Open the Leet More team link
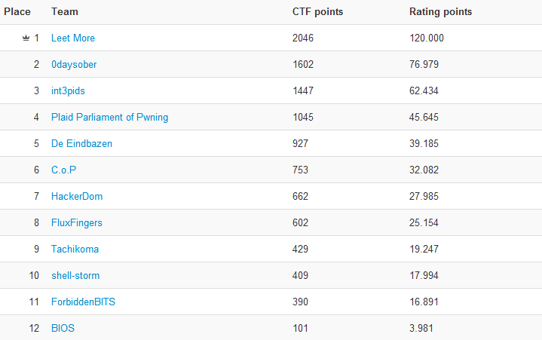Screen dimensions: 542x340 [x=73, y=38]
